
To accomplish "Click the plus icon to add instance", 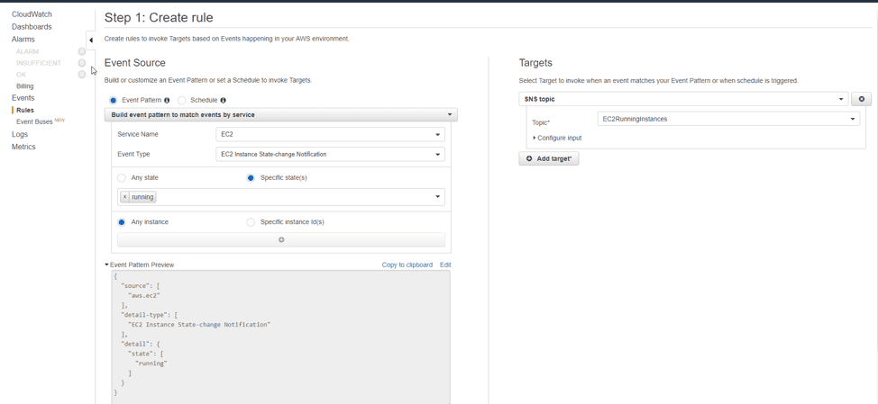I will [281, 239].
